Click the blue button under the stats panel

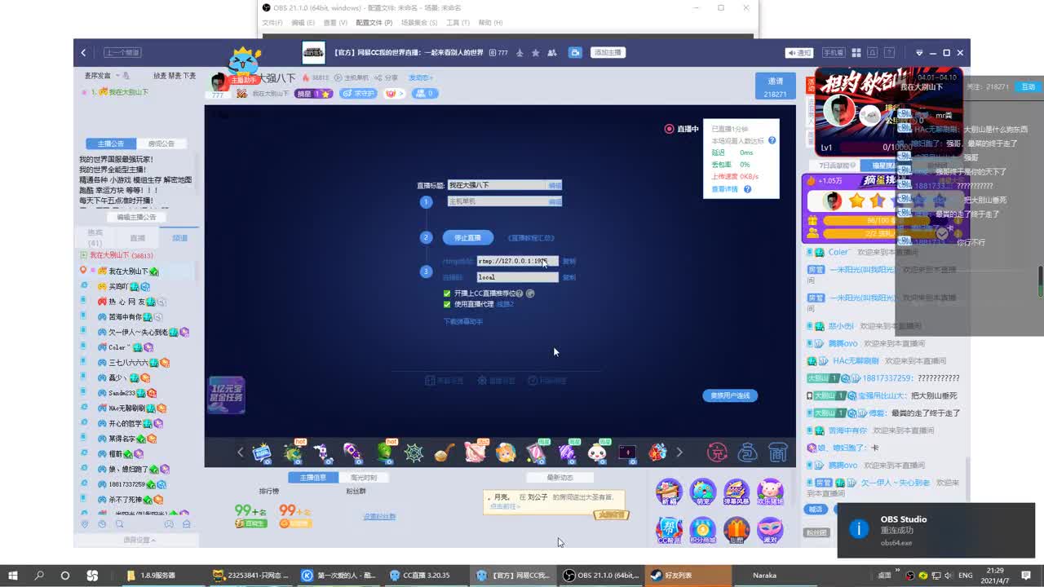click(730, 395)
